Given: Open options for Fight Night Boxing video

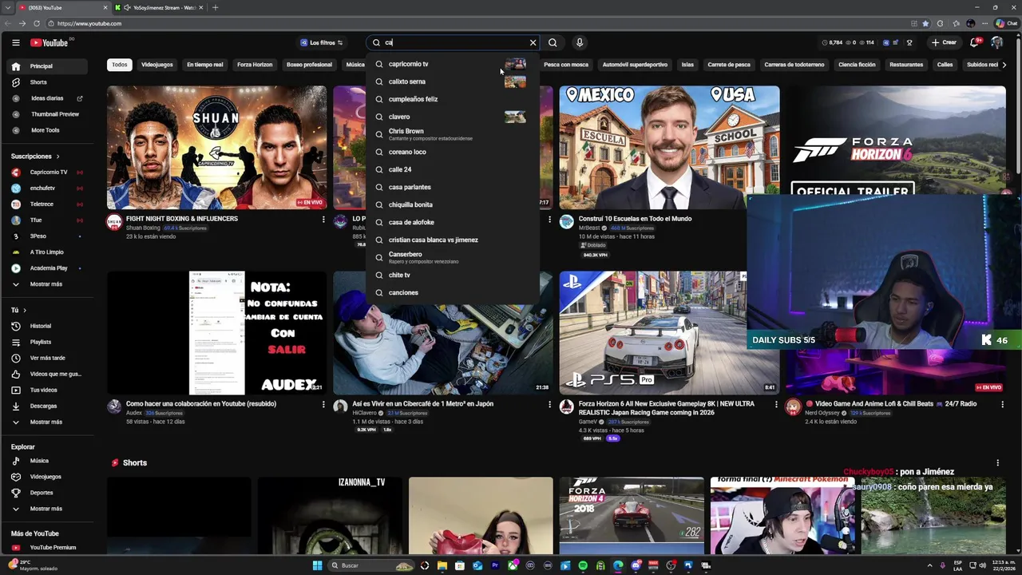Looking at the screenshot, I should pos(323,219).
